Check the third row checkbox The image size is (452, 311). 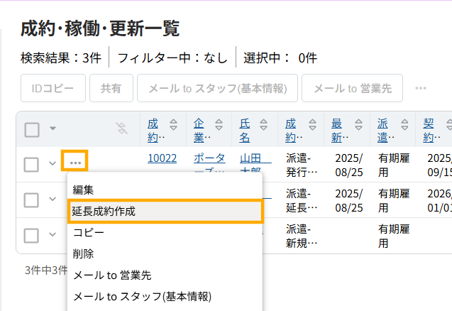click(x=32, y=235)
